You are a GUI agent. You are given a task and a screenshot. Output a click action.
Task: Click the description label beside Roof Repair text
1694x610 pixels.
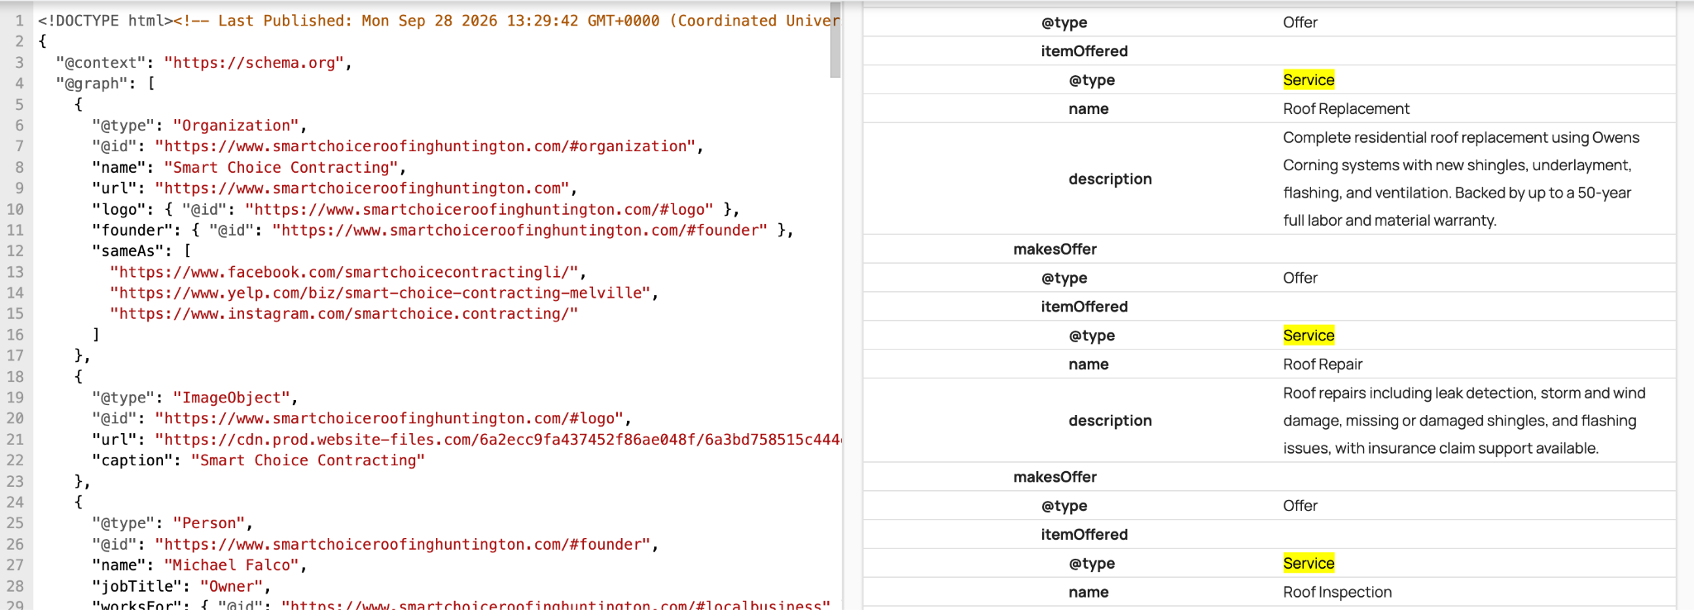tap(1110, 421)
